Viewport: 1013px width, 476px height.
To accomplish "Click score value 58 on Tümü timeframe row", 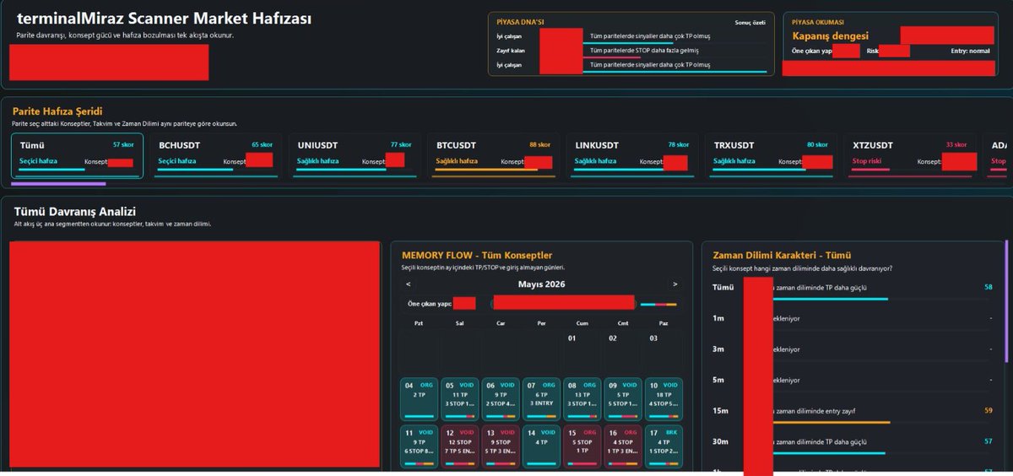I will pyautogui.click(x=988, y=288).
